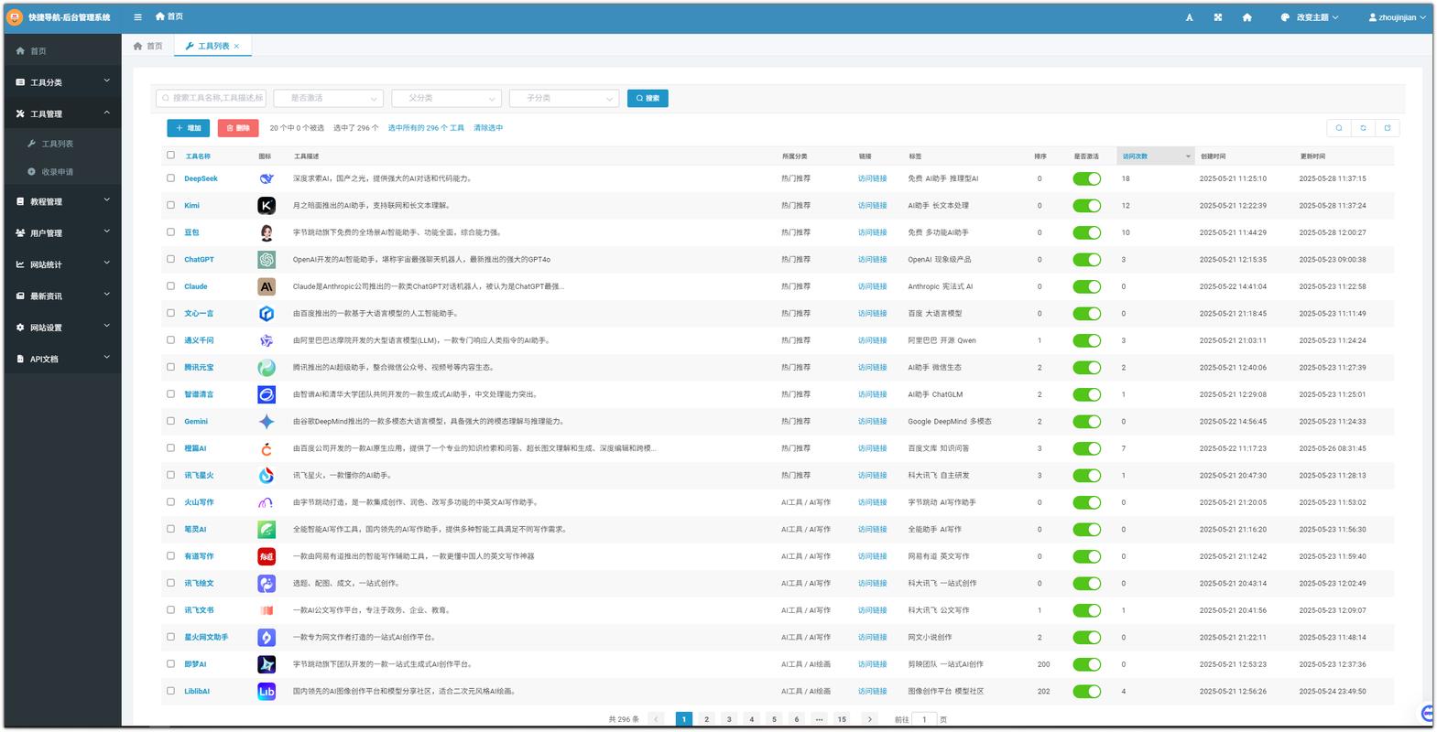
Task: Click the refresh icon above the table
Action: [1363, 128]
